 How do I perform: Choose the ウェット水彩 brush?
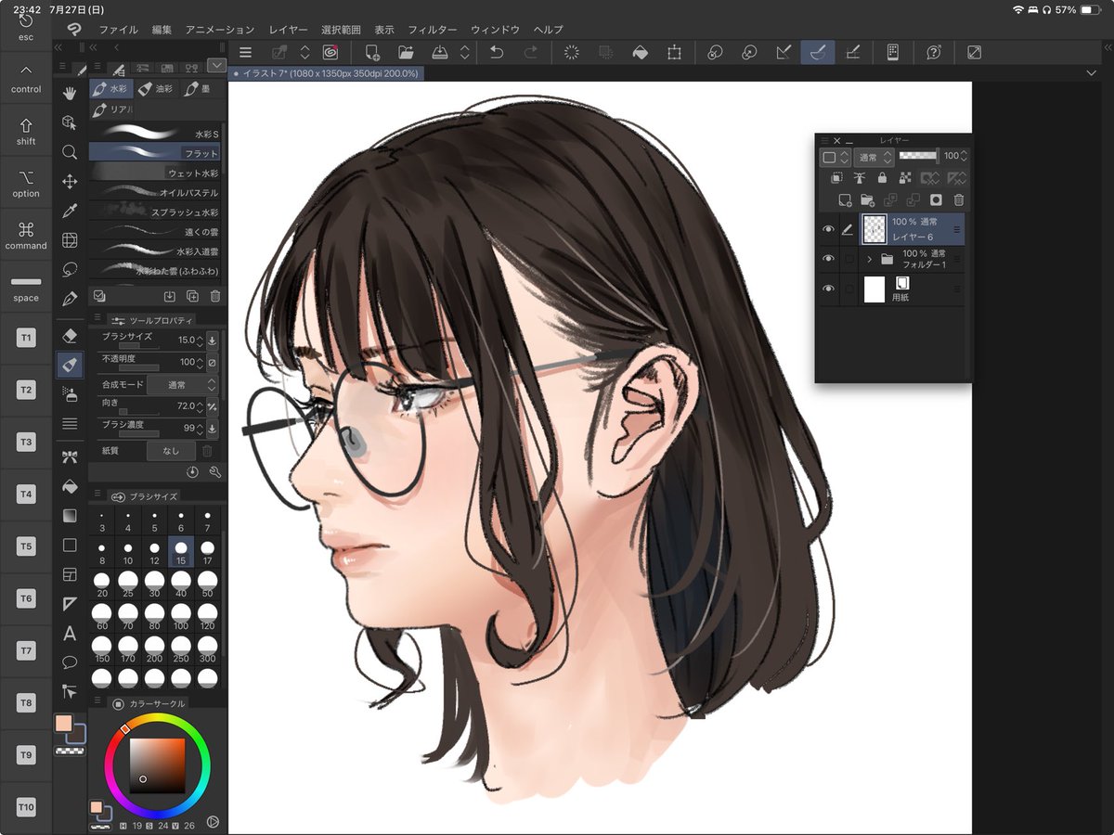pyautogui.click(x=155, y=173)
